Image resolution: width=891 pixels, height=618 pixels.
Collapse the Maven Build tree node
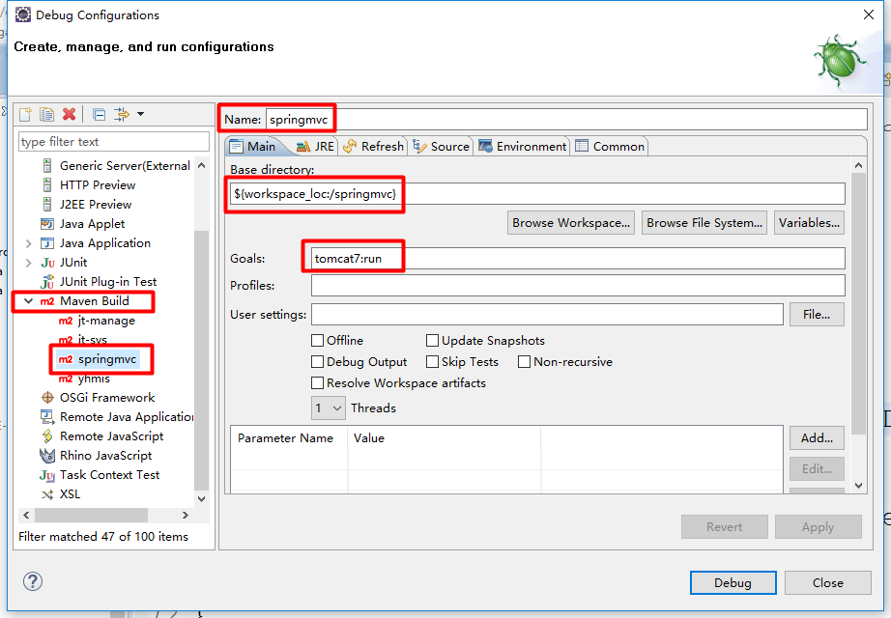tap(28, 301)
